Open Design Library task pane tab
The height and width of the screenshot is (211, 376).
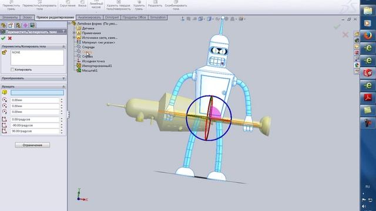point(357,40)
